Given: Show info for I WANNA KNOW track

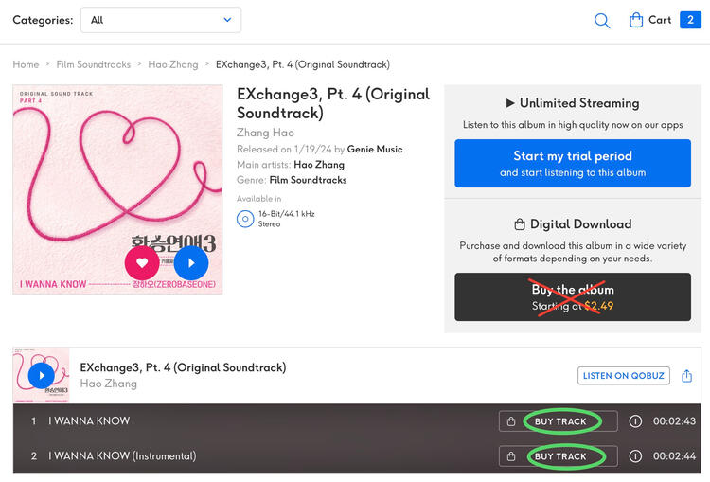Looking at the screenshot, I should [x=635, y=421].
